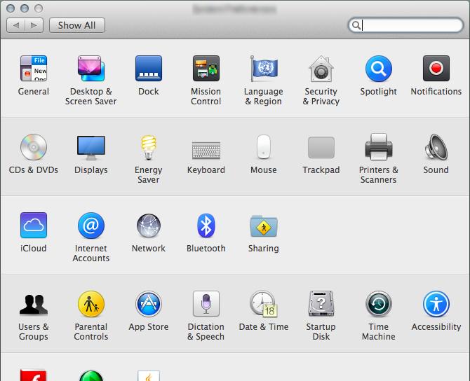Viewport: 470px width, 381px height.
Task: Go back with the left arrow button
Action: (16, 25)
